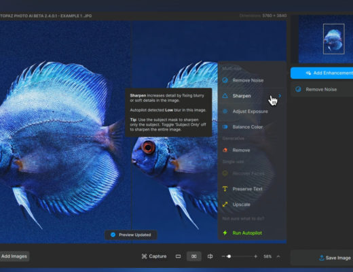Click the Capture button label
Screen dimensions: 353x272
(x=157, y=256)
